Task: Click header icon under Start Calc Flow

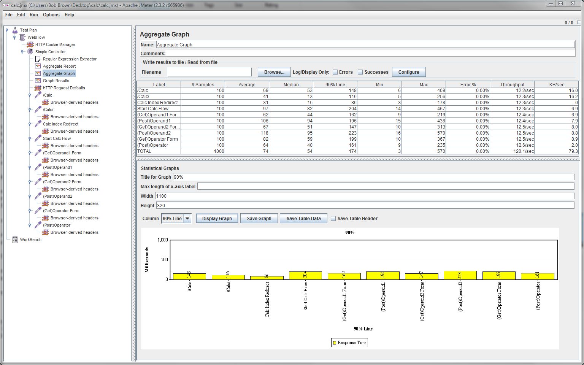Action: 46,146
